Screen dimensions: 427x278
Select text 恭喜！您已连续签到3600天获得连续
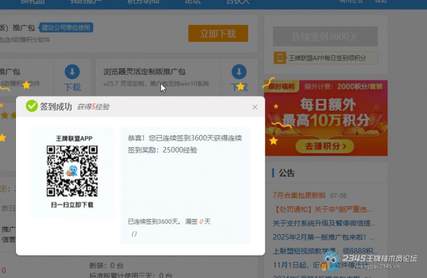point(185,138)
